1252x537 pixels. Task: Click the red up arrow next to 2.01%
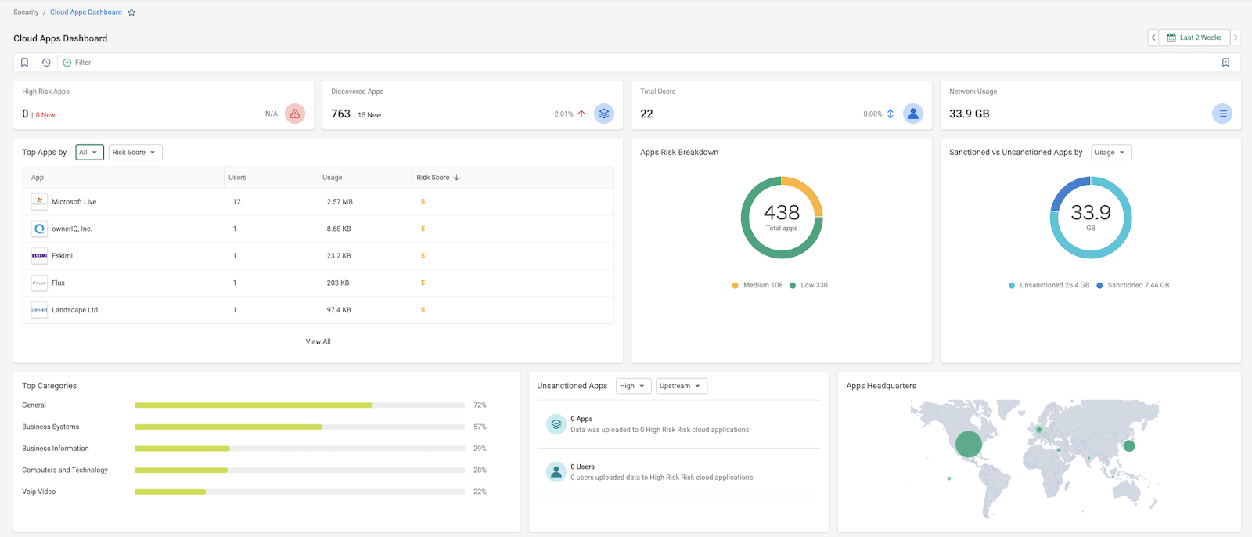(x=581, y=114)
